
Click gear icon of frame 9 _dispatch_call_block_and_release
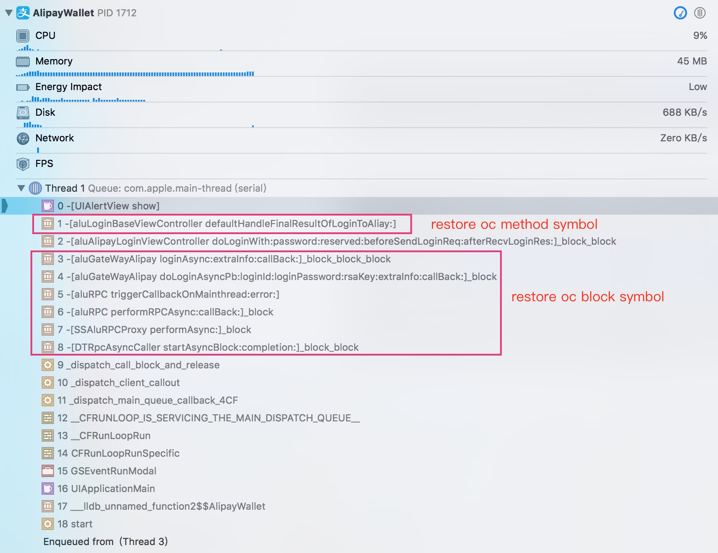[48, 365]
